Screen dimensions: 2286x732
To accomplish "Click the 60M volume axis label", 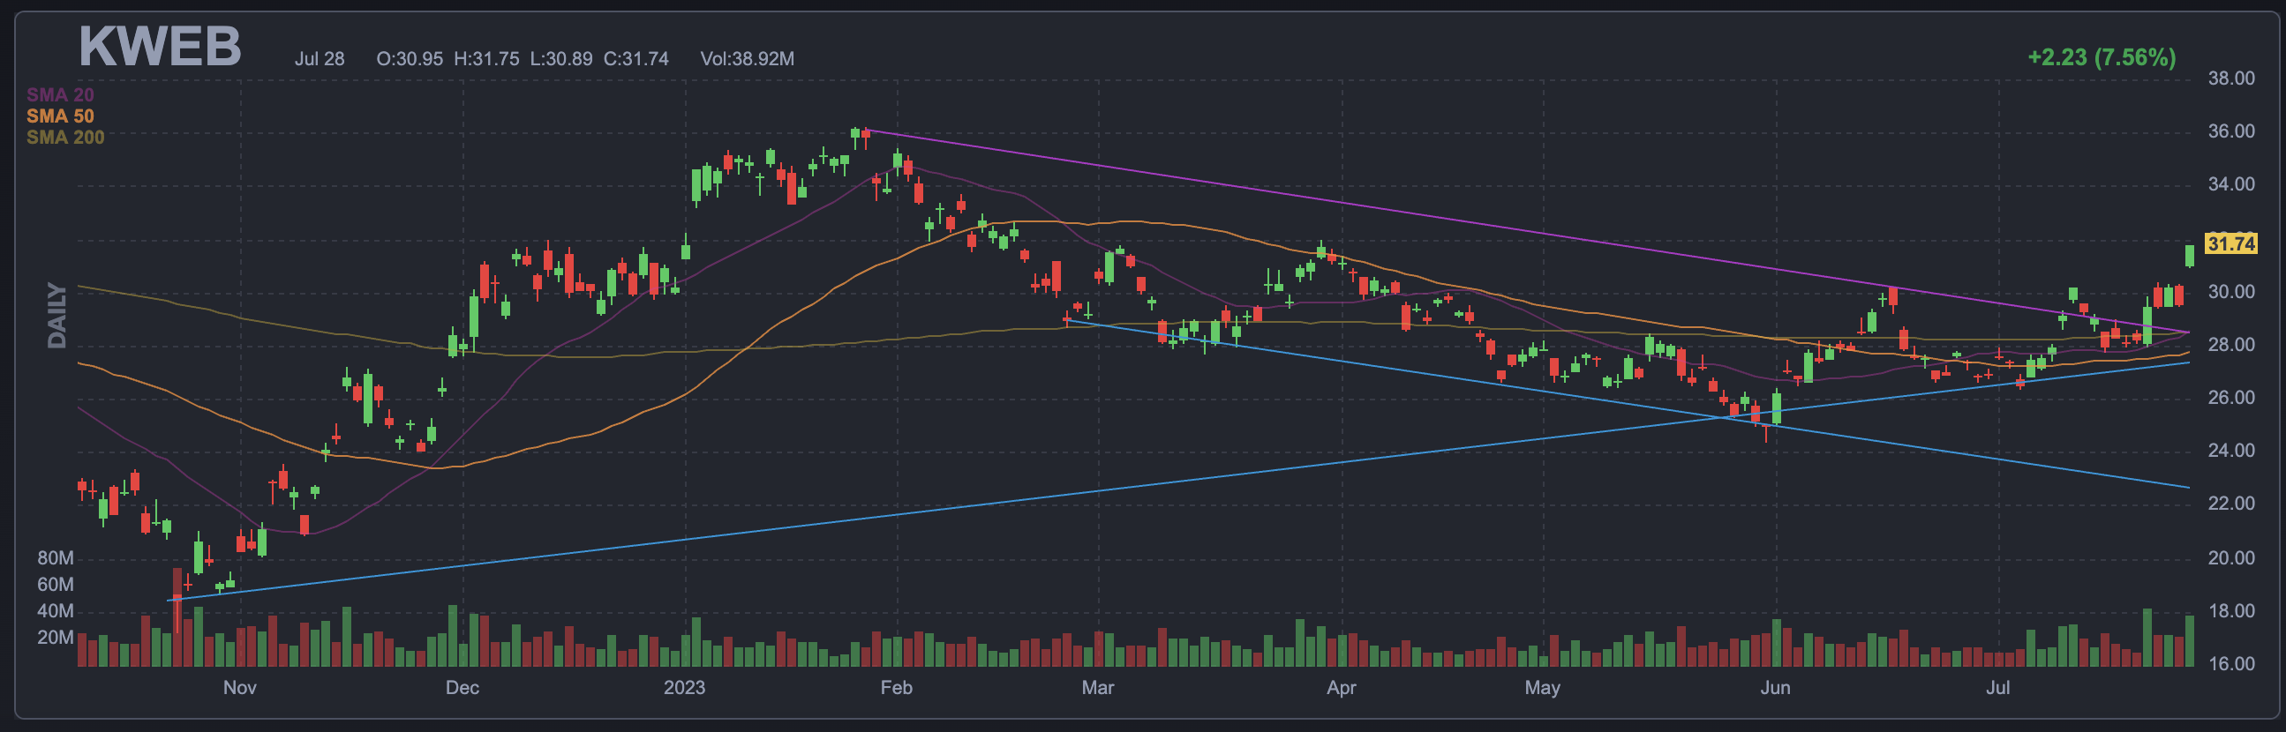I will pyautogui.click(x=55, y=585).
